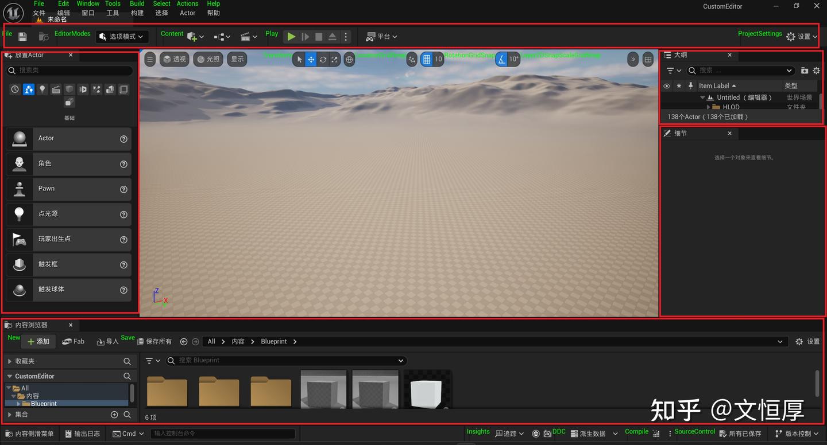Click the surface snapping icon in the viewport
The height and width of the screenshot is (445, 827).
tap(412, 59)
